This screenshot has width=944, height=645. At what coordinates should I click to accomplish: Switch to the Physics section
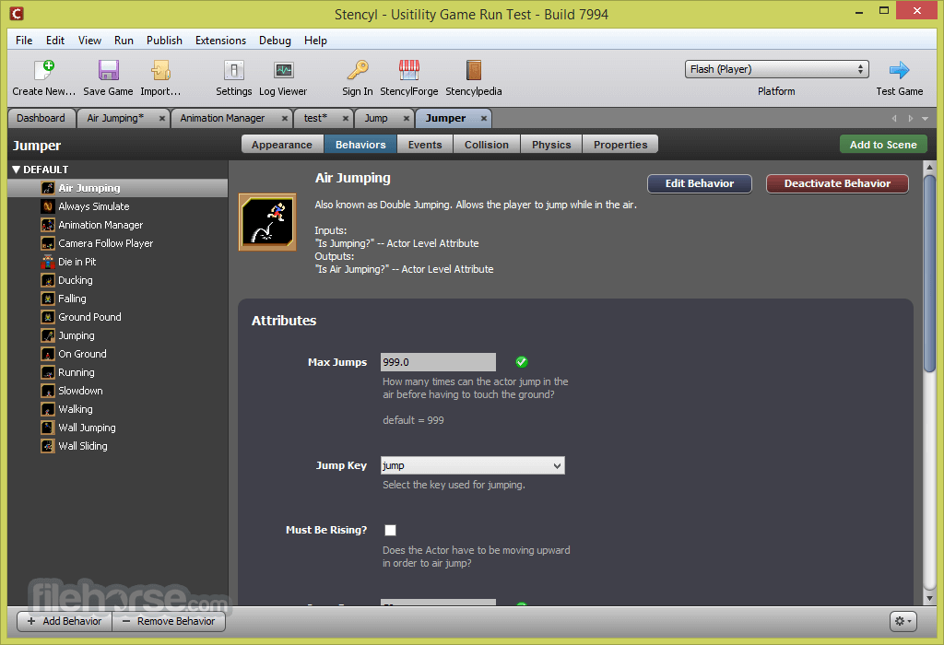coord(551,145)
